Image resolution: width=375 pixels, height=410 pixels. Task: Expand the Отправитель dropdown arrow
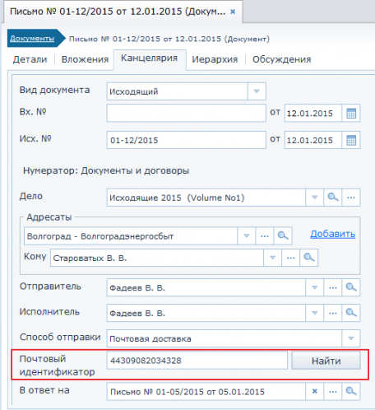[315, 287]
